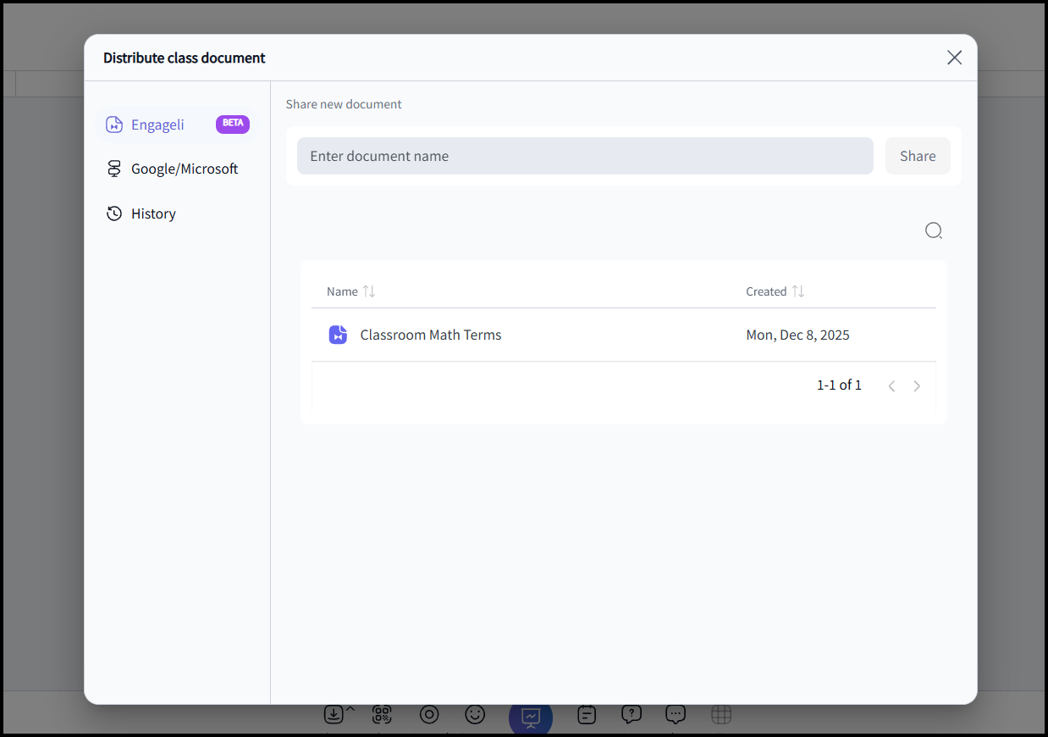
Task: Click the question mark bubble icon
Action: coord(631,715)
